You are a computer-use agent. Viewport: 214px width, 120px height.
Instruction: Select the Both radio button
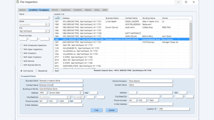coord(53,71)
